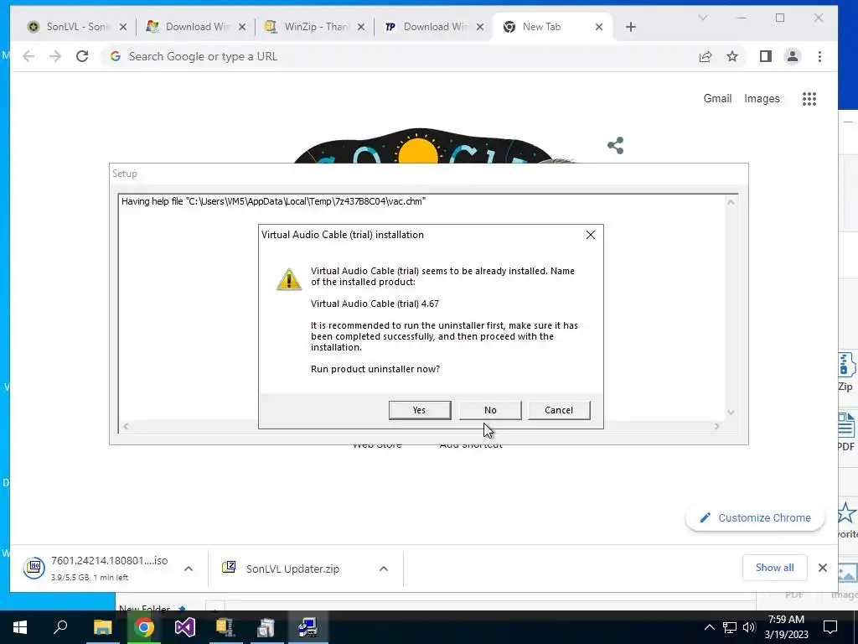
Task: Open SonLVL Updater.zip download
Action: coord(282,569)
